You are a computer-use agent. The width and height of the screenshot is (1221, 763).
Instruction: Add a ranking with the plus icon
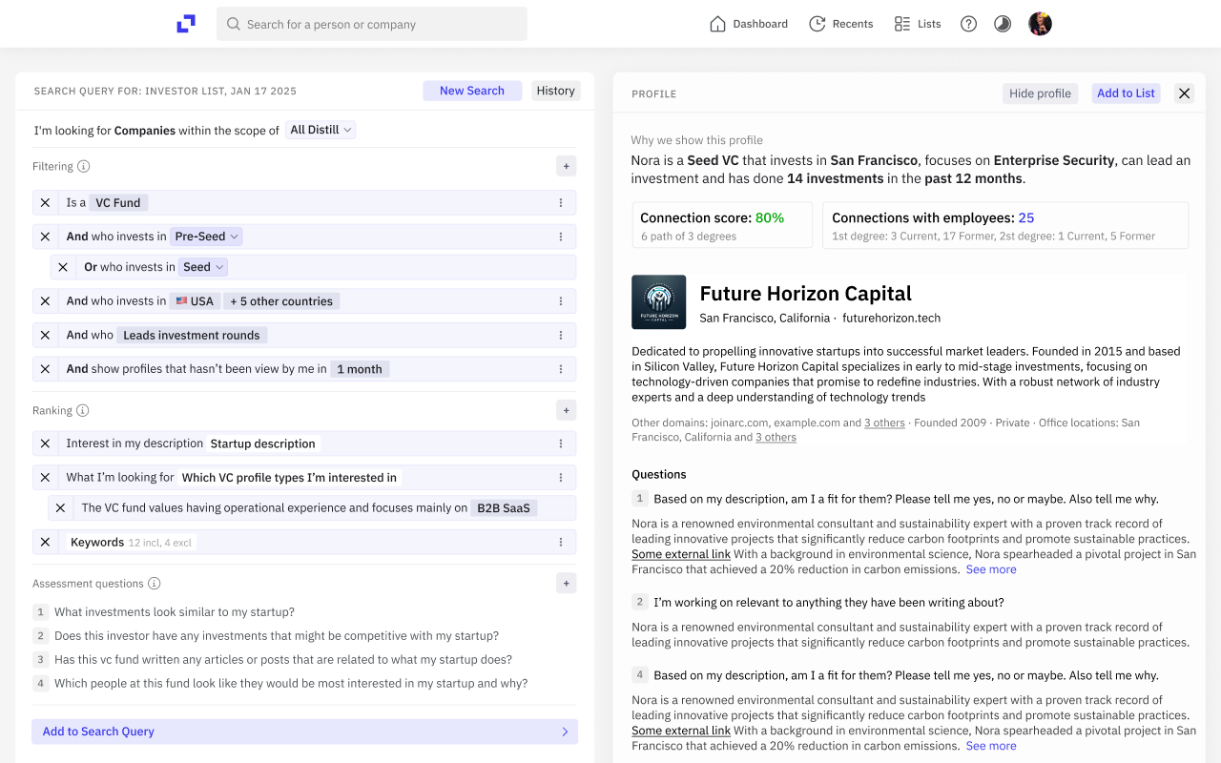click(566, 410)
